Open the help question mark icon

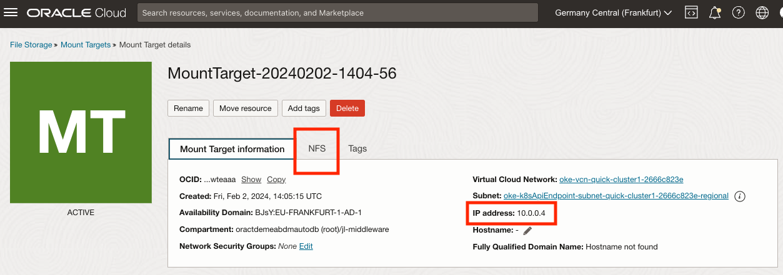[x=738, y=12]
